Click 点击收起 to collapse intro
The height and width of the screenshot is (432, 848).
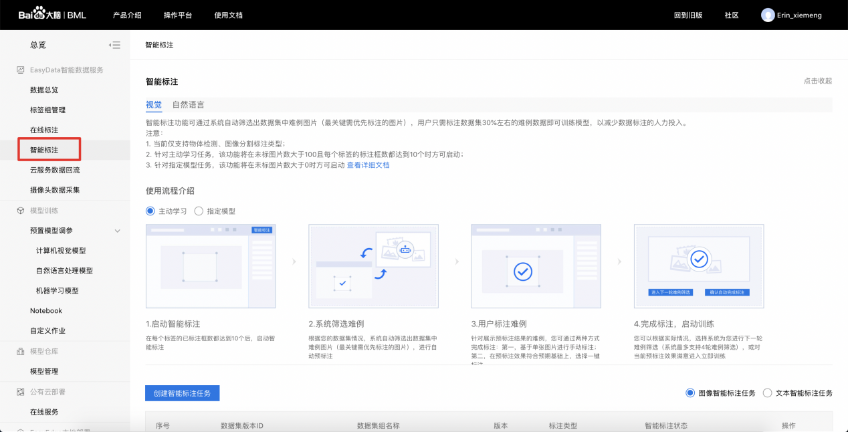[817, 81]
